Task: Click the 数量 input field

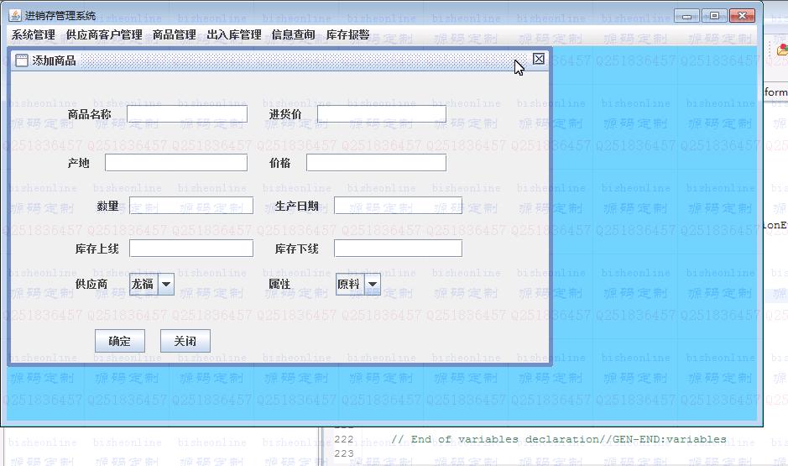Action: 191,206
